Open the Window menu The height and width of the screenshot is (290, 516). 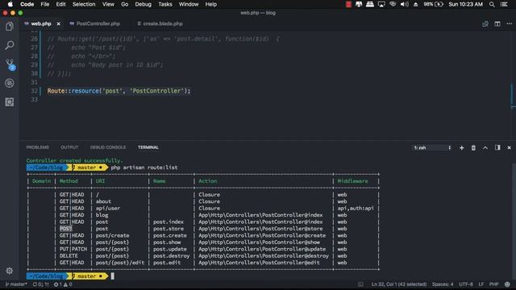(189, 4)
